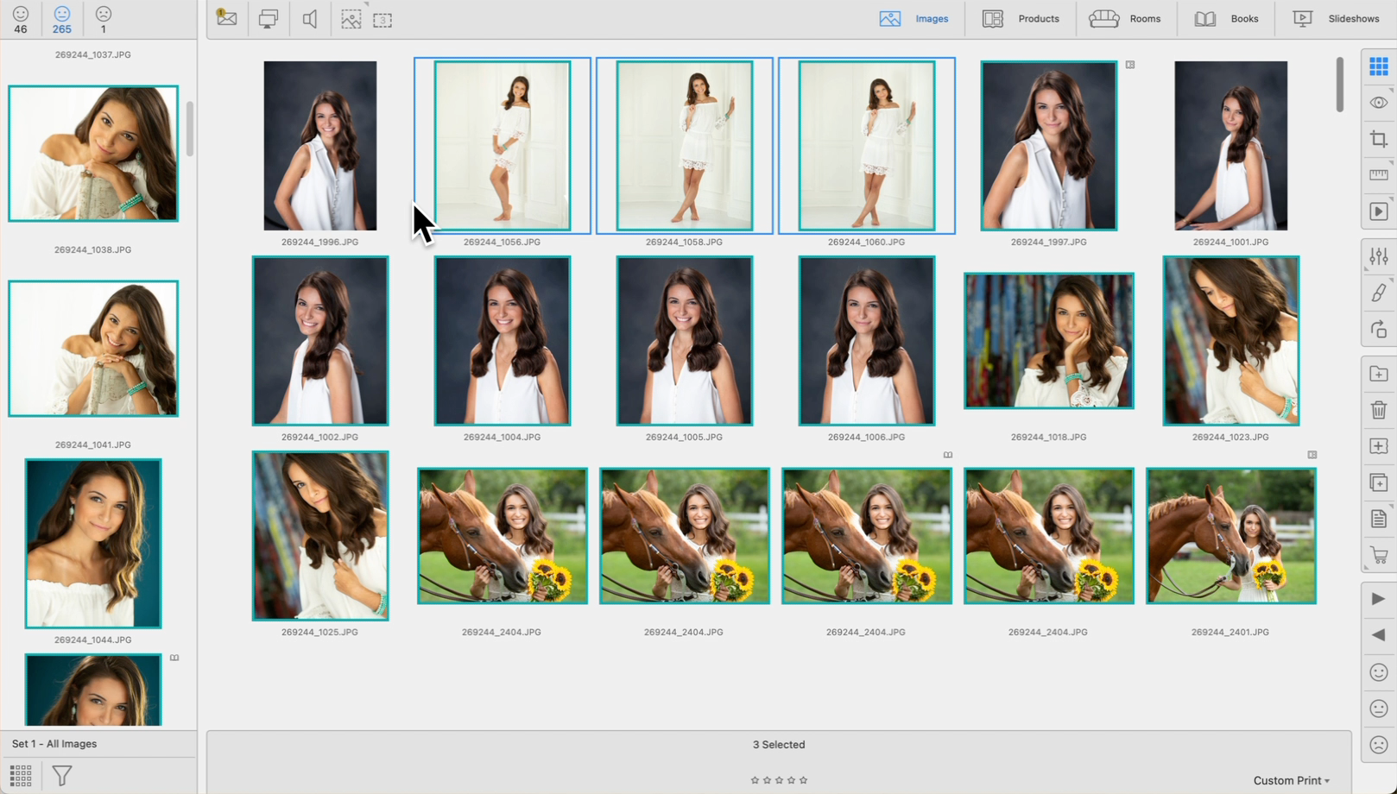This screenshot has height=794, width=1397.
Task: Show the 46 happy-face rated images
Action: (21, 19)
